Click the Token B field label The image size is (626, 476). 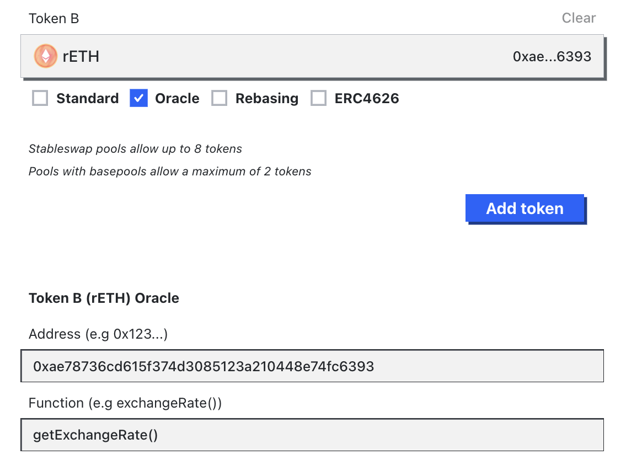click(x=53, y=18)
